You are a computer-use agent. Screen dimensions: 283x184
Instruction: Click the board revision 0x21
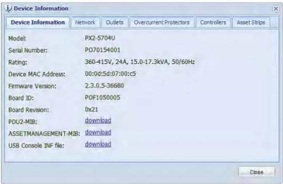[91, 109]
